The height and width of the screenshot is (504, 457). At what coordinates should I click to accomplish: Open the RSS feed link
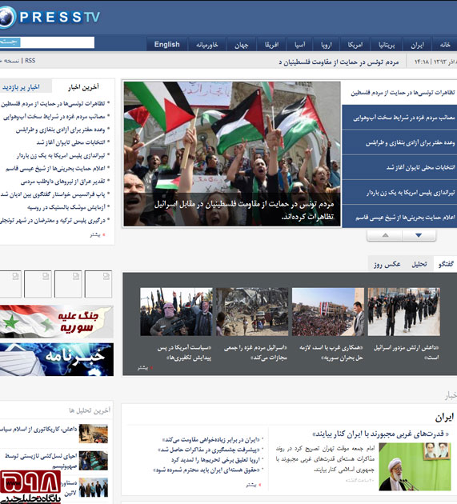coord(30,61)
